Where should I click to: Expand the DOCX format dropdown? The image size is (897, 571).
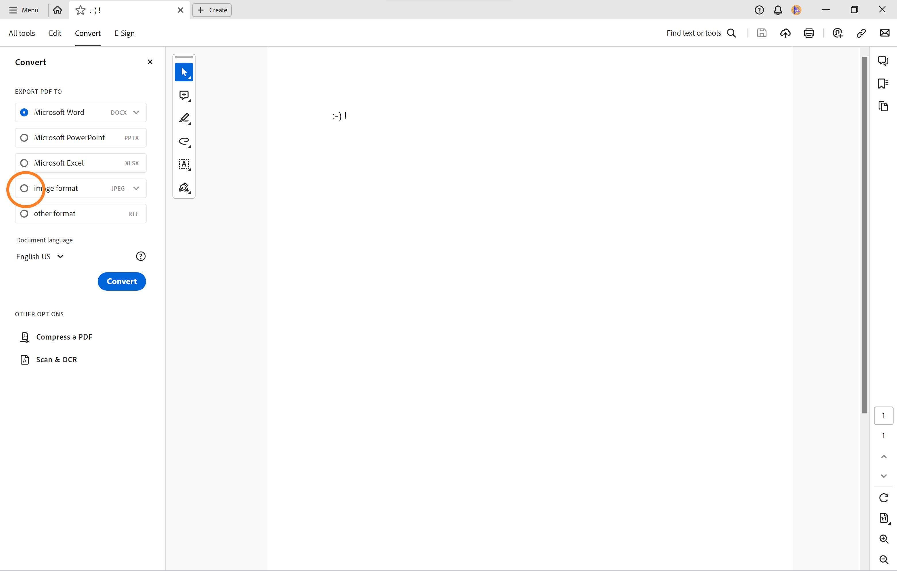point(136,112)
